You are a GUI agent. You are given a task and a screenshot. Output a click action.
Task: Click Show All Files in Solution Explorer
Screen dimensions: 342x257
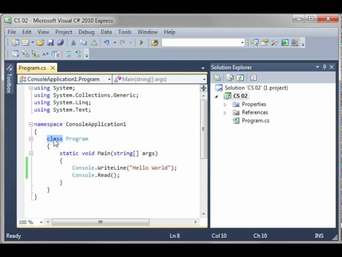click(x=230, y=77)
